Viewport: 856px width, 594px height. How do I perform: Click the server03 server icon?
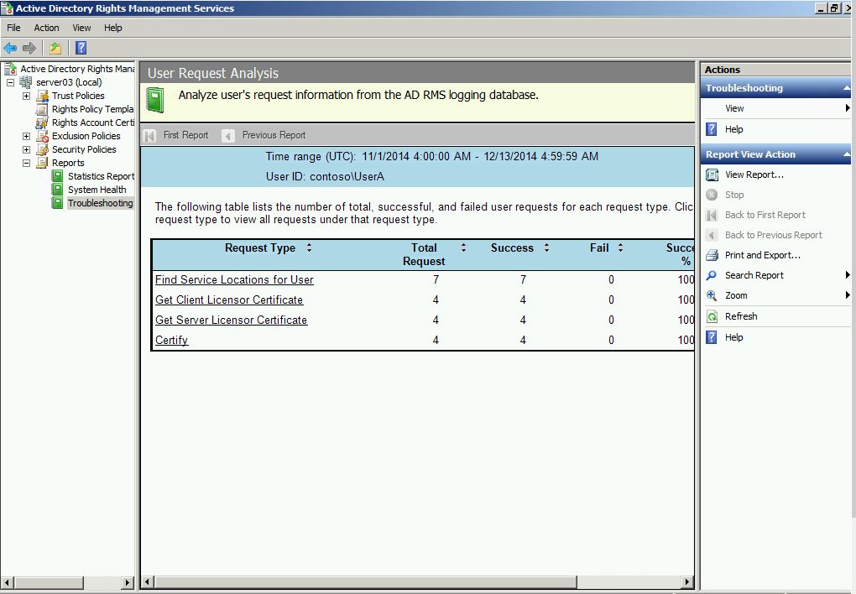pos(26,82)
